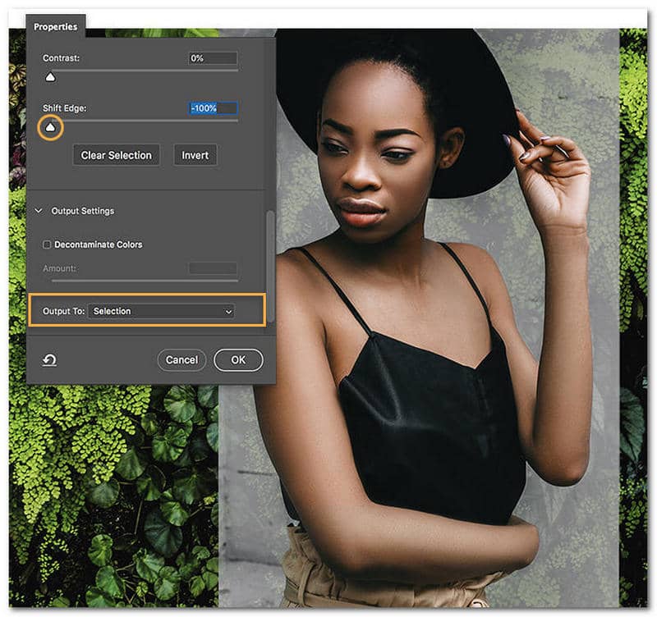Click the Contrast percentage field

[212, 58]
